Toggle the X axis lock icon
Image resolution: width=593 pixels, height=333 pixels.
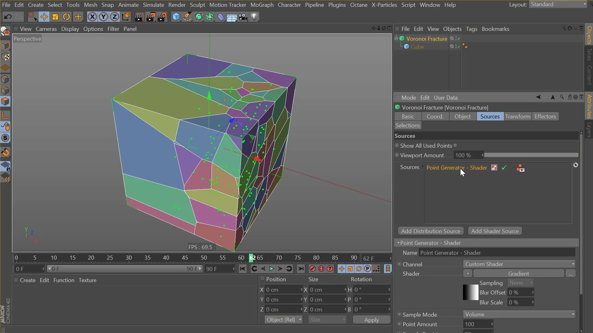pyautogui.click(x=92, y=17)
